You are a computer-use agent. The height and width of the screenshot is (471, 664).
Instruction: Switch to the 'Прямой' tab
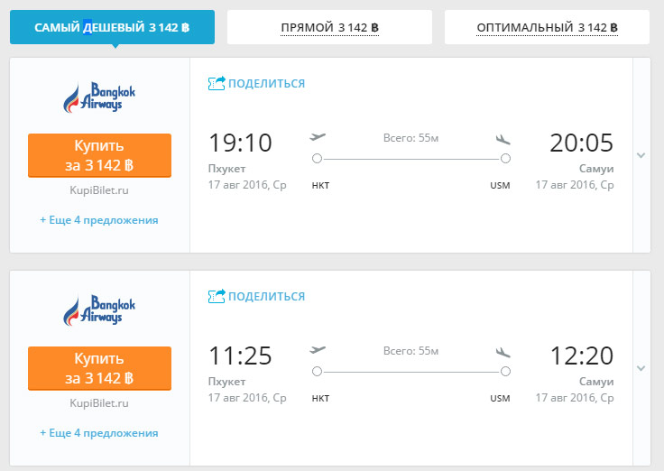pos(329,28)
